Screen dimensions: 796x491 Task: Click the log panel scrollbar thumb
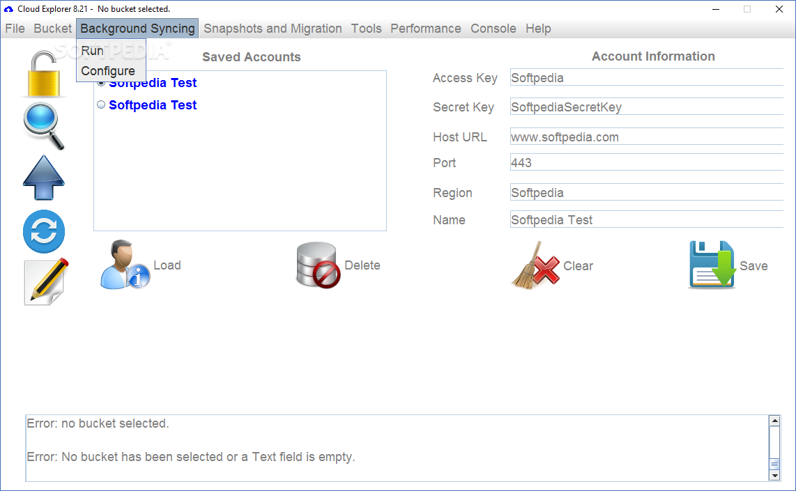tap(774, 464)
